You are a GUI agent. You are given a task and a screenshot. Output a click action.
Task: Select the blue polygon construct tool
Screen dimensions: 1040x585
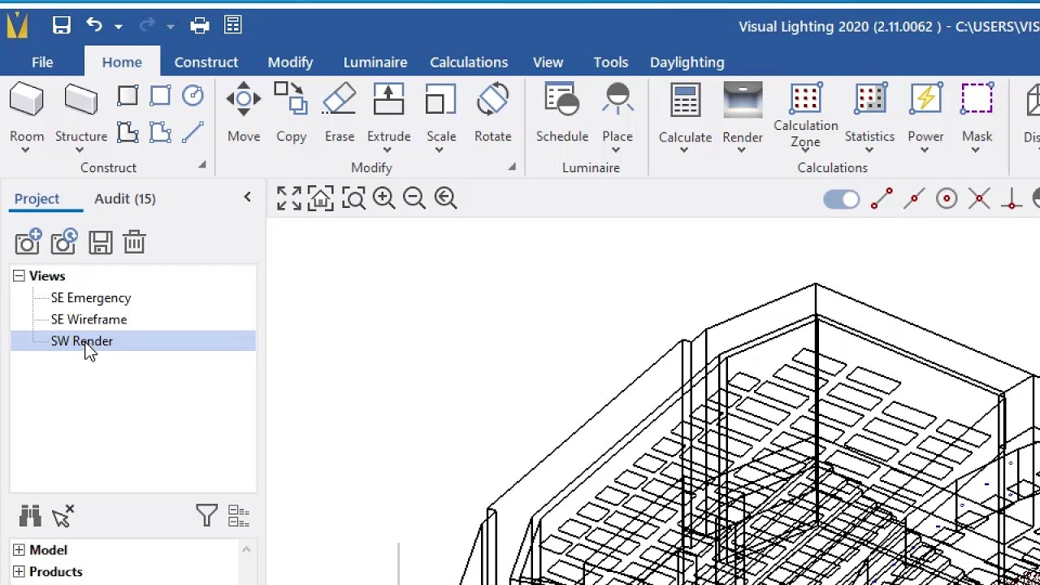(160, 132)
